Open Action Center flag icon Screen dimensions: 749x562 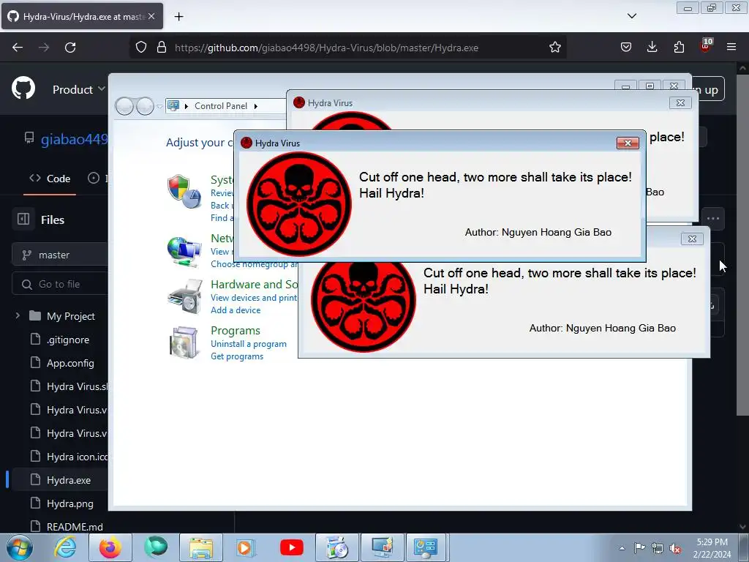639,547
